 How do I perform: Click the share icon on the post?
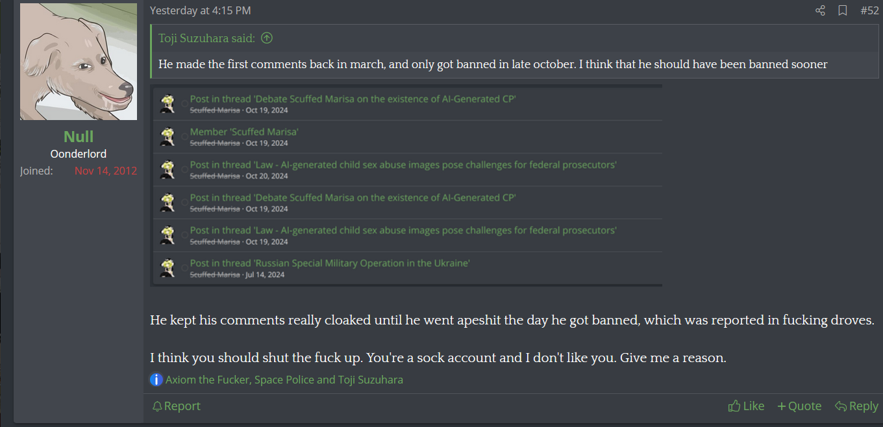[x=820, y=10]
